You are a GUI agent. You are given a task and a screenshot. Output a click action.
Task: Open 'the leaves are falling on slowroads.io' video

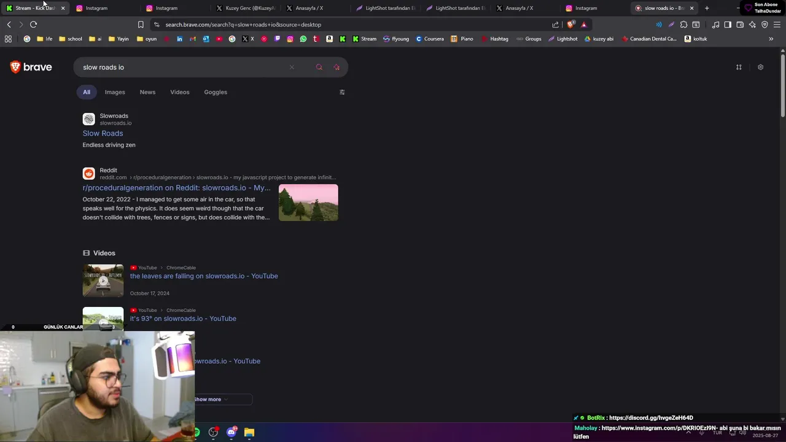pyautogui.click(x=204, y=276)
